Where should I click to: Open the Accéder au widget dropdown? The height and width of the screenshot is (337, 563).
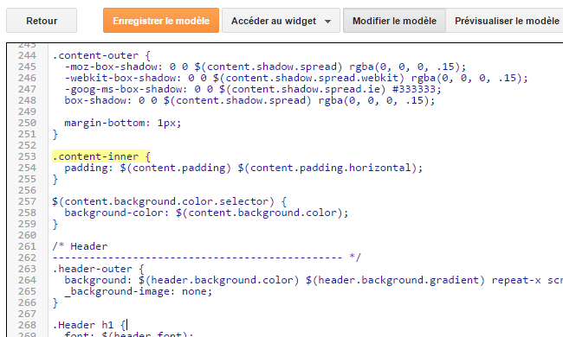tap(281, 21)
